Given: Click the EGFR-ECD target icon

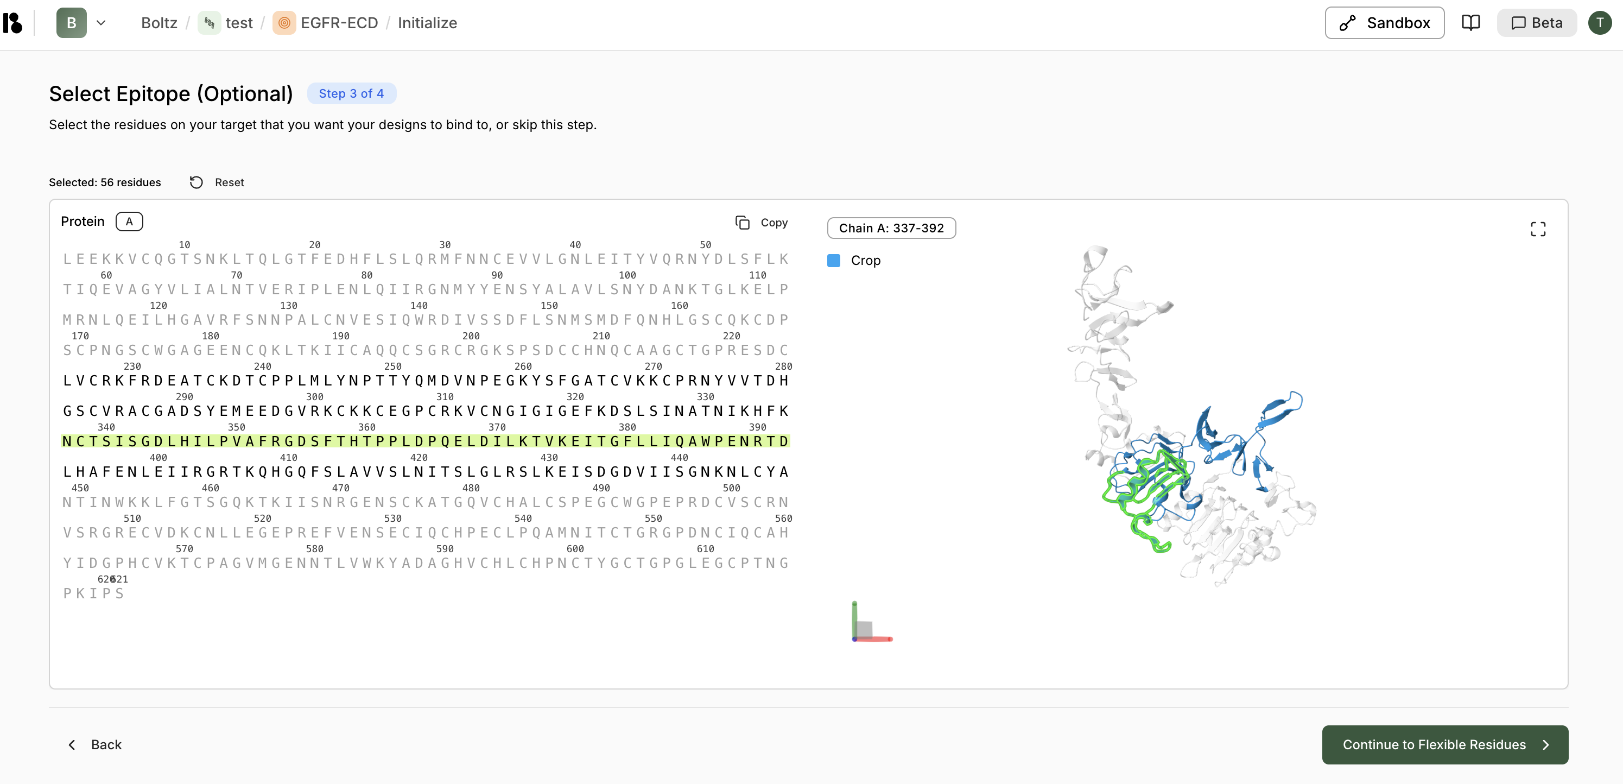Looking at the screenshot, I should (284, 23).
